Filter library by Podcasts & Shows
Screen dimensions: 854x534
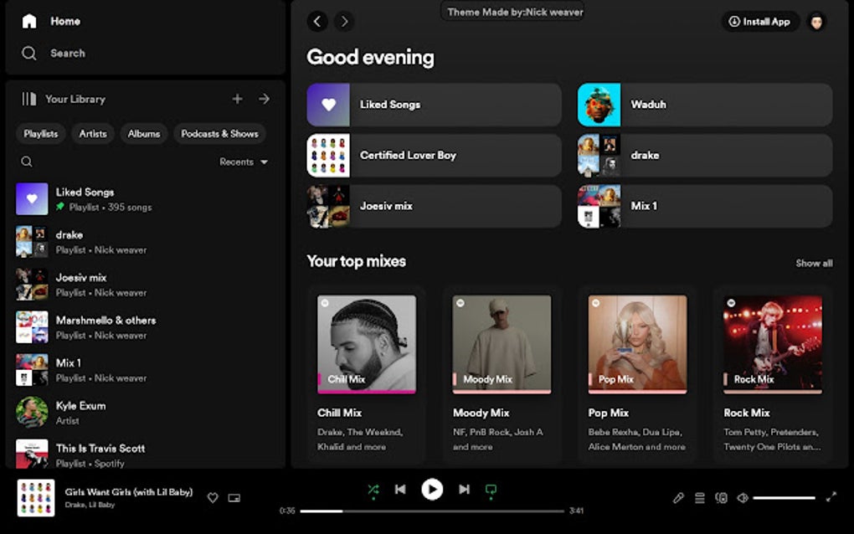tap(219, 133)
